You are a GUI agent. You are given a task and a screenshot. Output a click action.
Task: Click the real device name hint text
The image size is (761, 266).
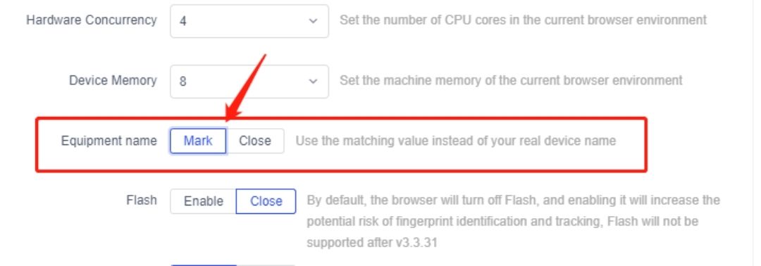click(x=456, y=141)
